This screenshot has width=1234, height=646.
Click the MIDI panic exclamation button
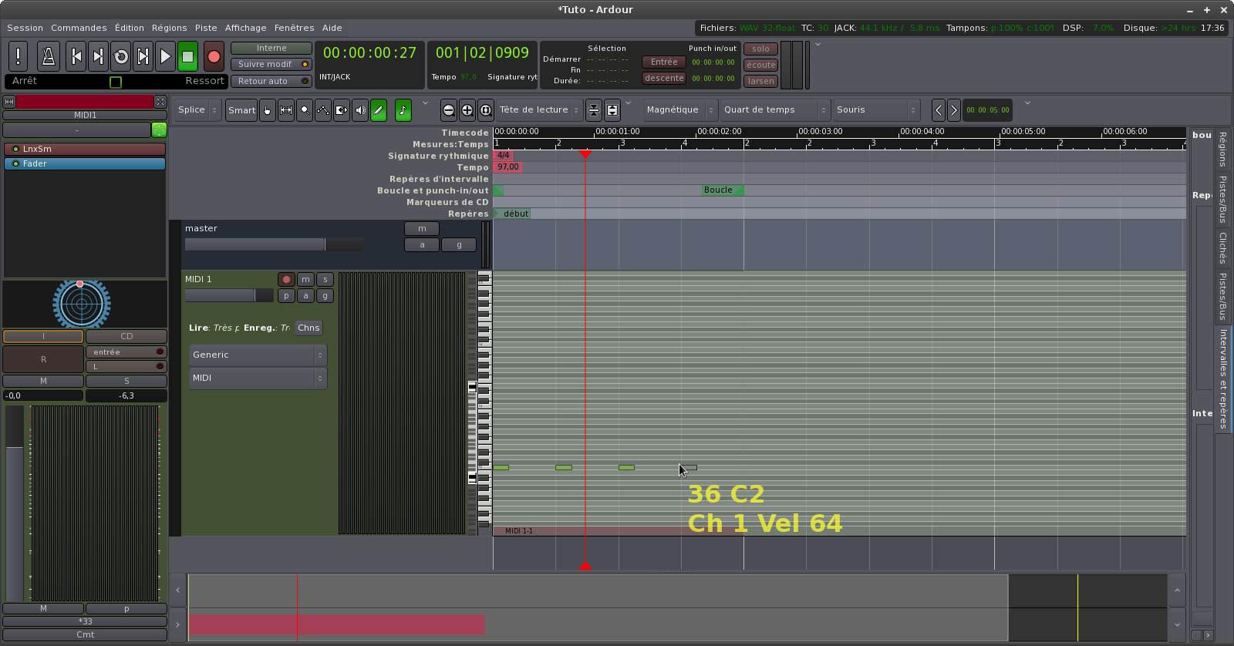point(19,56)
